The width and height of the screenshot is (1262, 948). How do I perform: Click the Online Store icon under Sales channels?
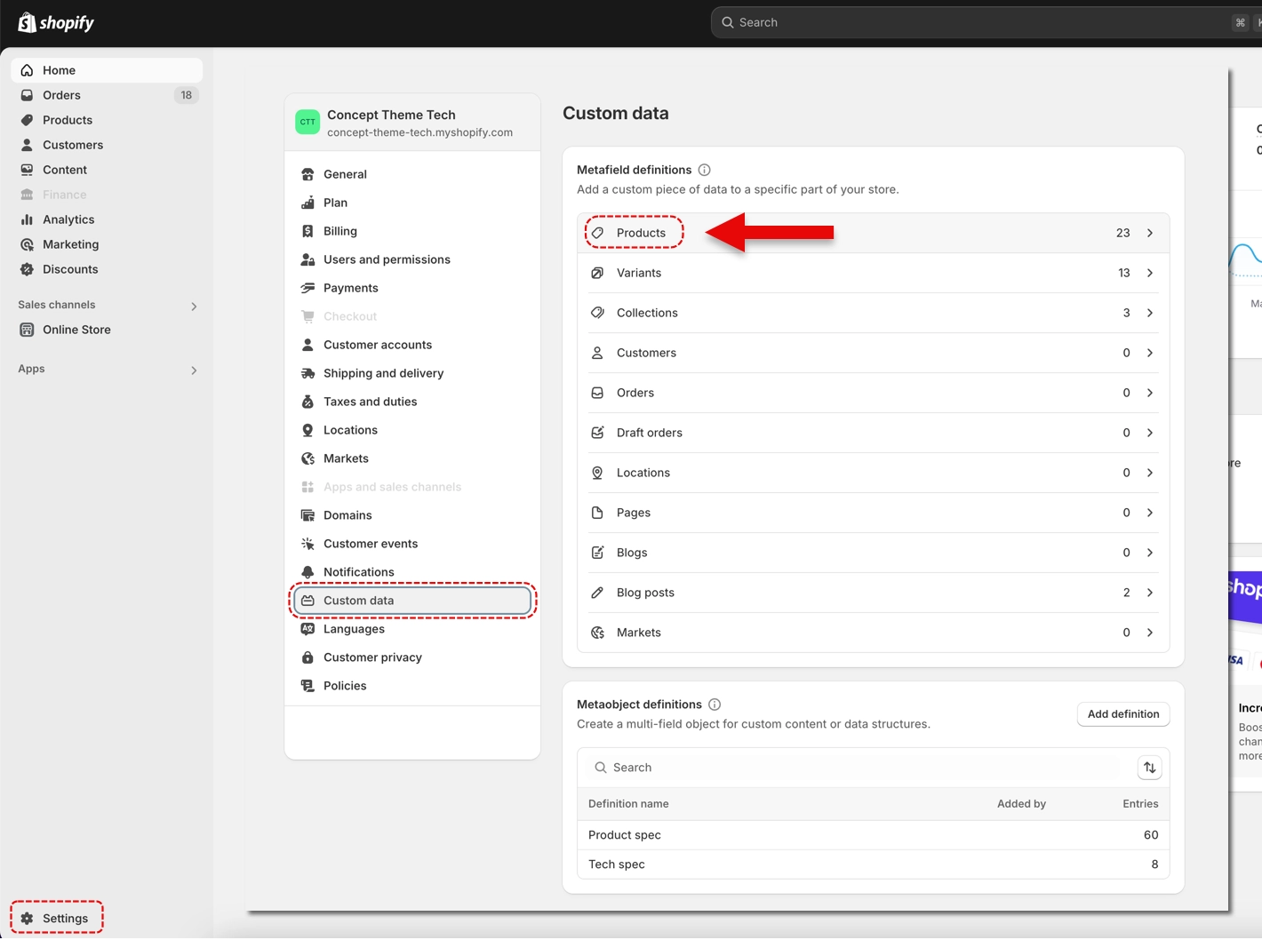(28, 330)
